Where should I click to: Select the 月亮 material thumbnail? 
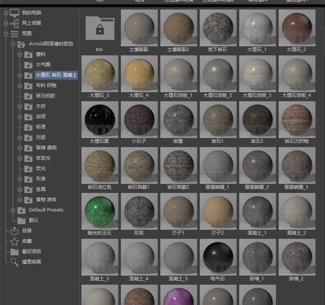point(139,211)
